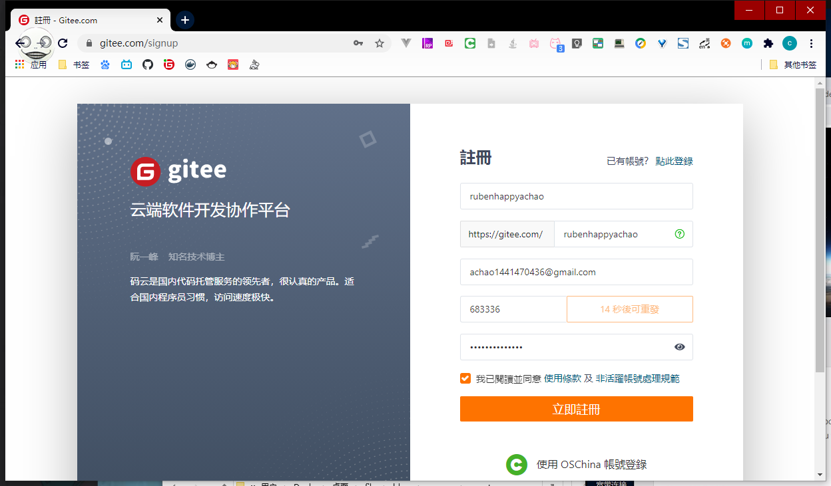Follow the 點此登錄 login link

tap(674, 161)
